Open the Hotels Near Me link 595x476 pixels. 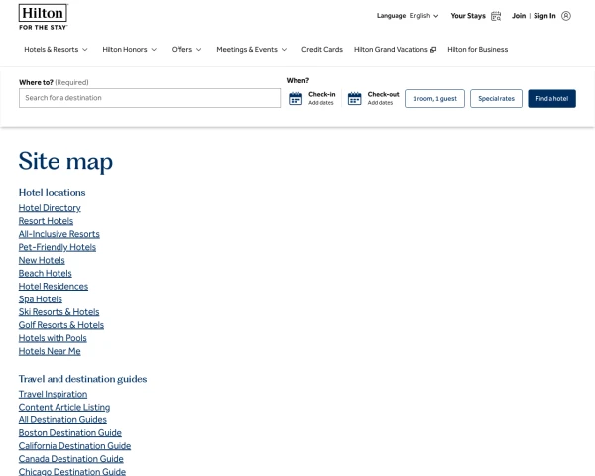[x=50, y=351]
